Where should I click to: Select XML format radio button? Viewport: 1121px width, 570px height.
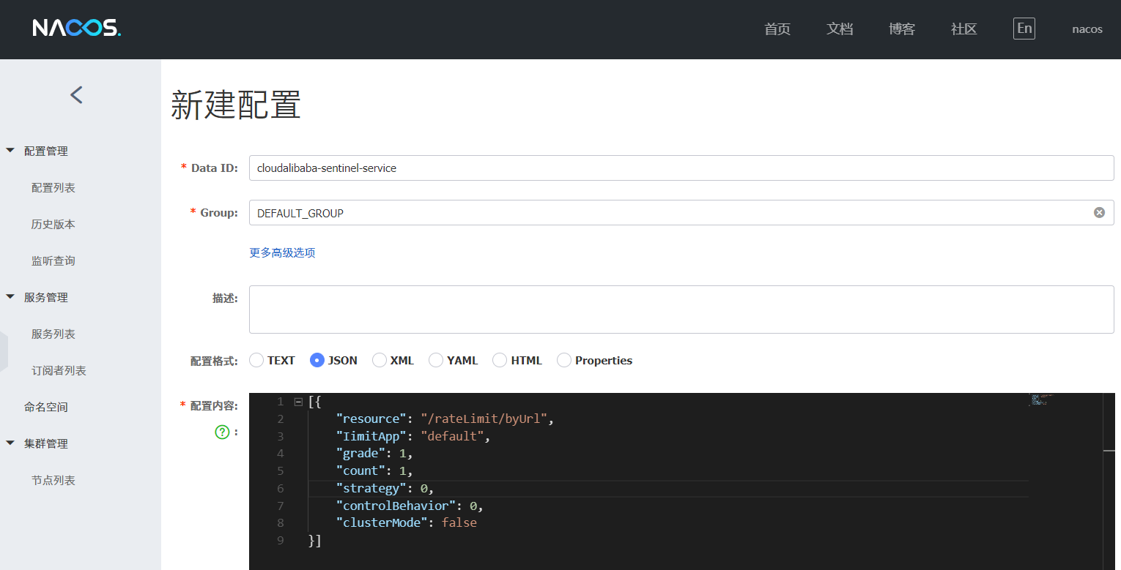[x=380, y=360]
